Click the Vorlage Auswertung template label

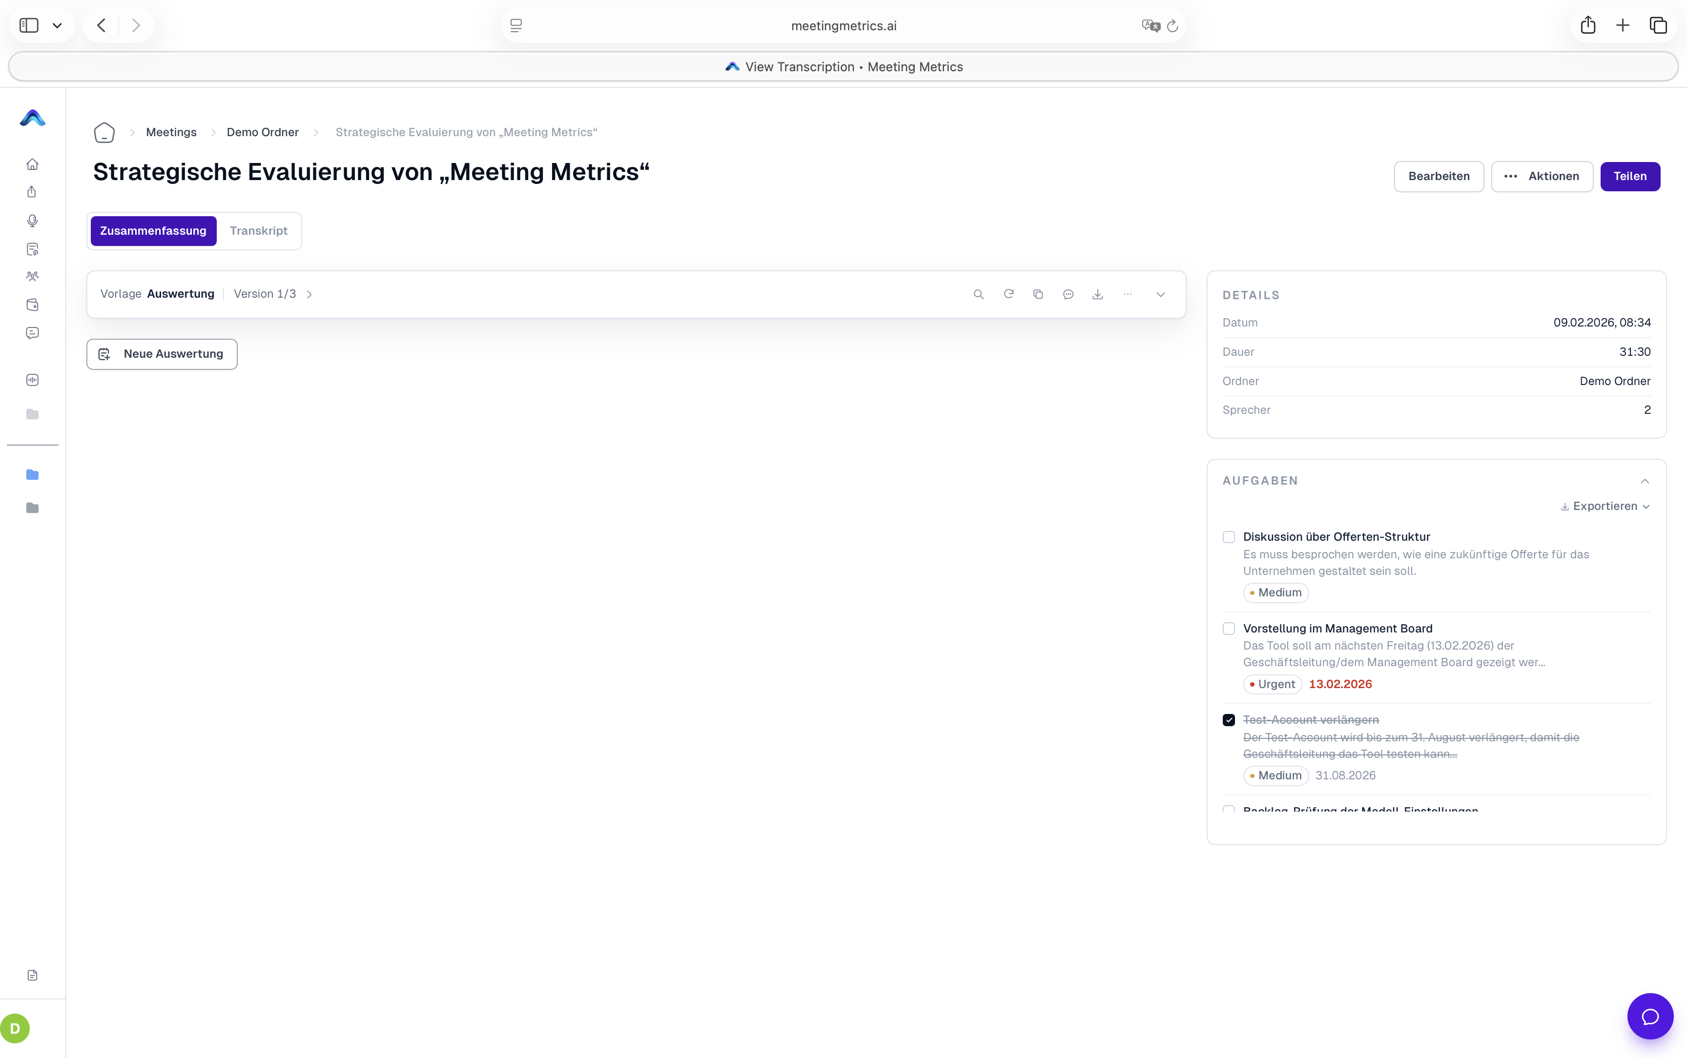click(158, 294)
